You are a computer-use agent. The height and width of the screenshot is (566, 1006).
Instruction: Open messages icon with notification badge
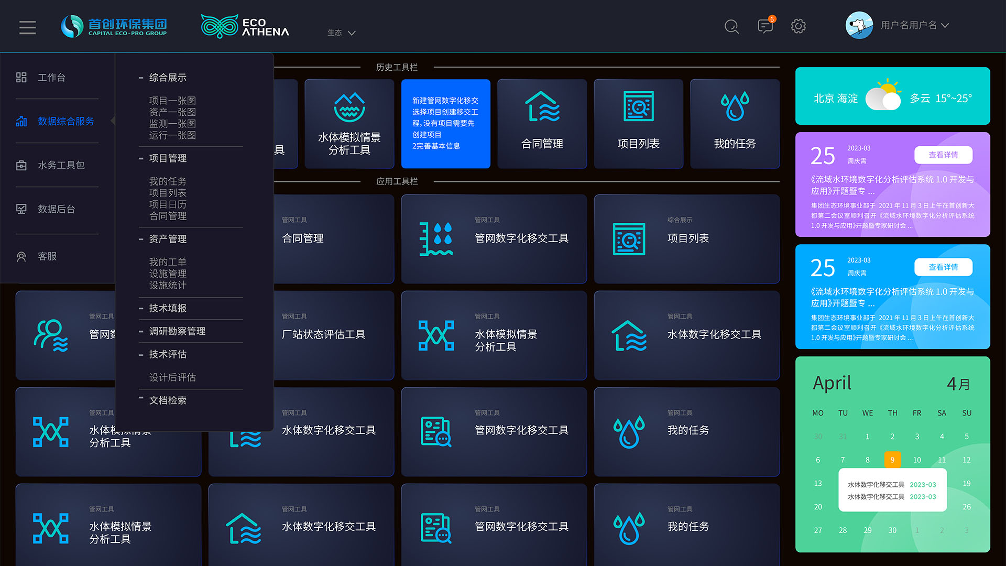pos(765,26)
